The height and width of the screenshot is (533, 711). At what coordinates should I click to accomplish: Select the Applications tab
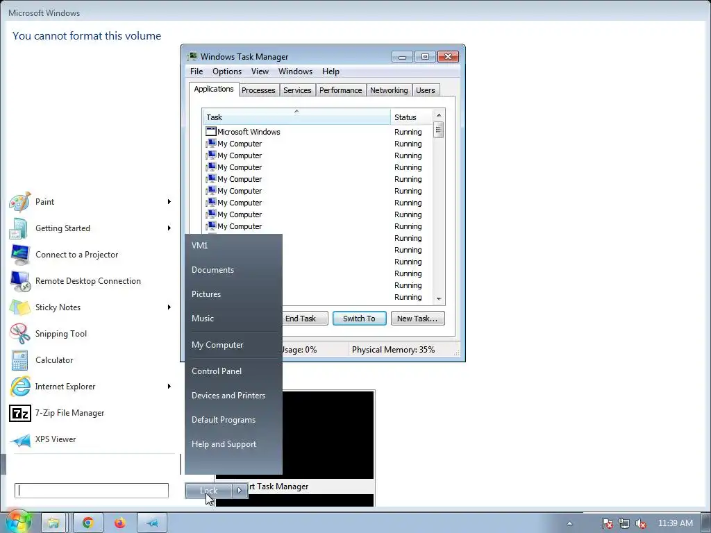pos(214,90)
